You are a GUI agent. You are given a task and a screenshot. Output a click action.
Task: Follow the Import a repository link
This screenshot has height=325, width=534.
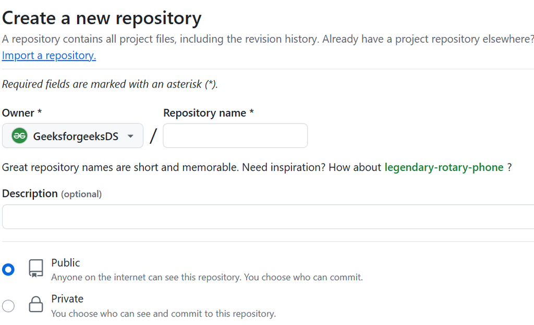point(49,56)
